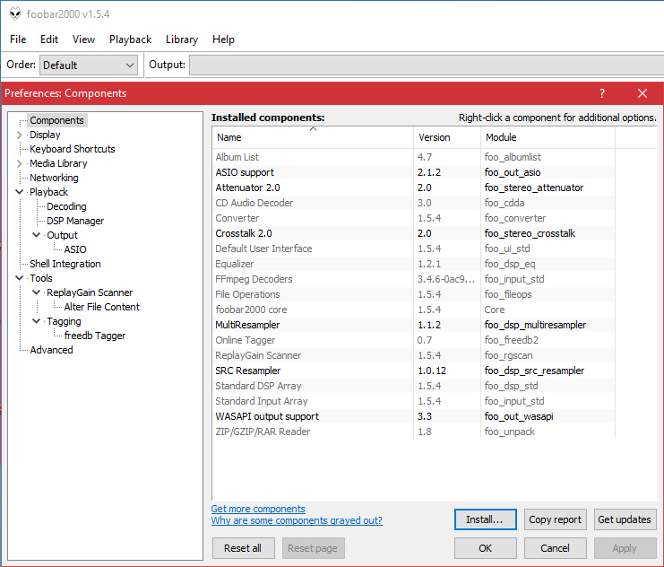Image resolution: width=664 pixels, height=567 pixels.
Task: Open 'Why are some components grayed out?' link
Action: pyautogui.click(x=297, y=520)
